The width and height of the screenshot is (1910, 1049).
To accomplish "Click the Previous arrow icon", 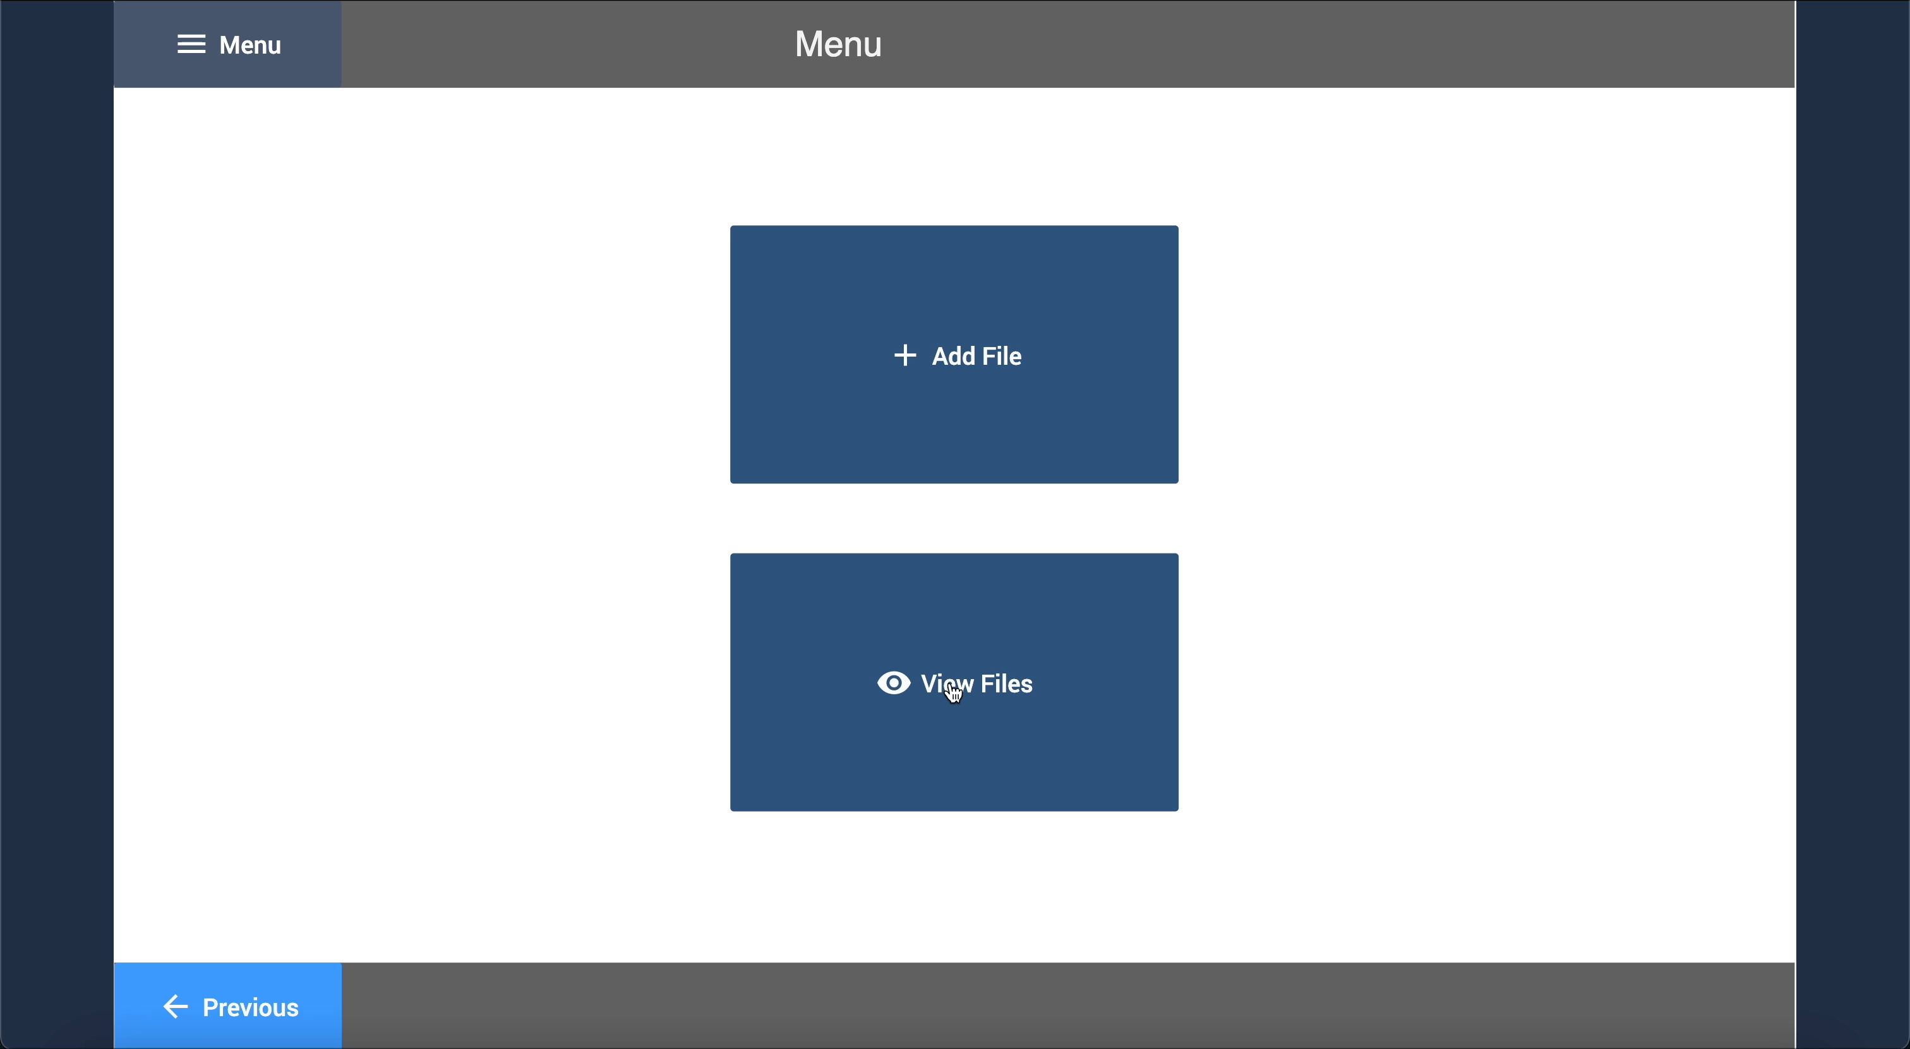I will pyautogui.click(x=174, y=1006).
